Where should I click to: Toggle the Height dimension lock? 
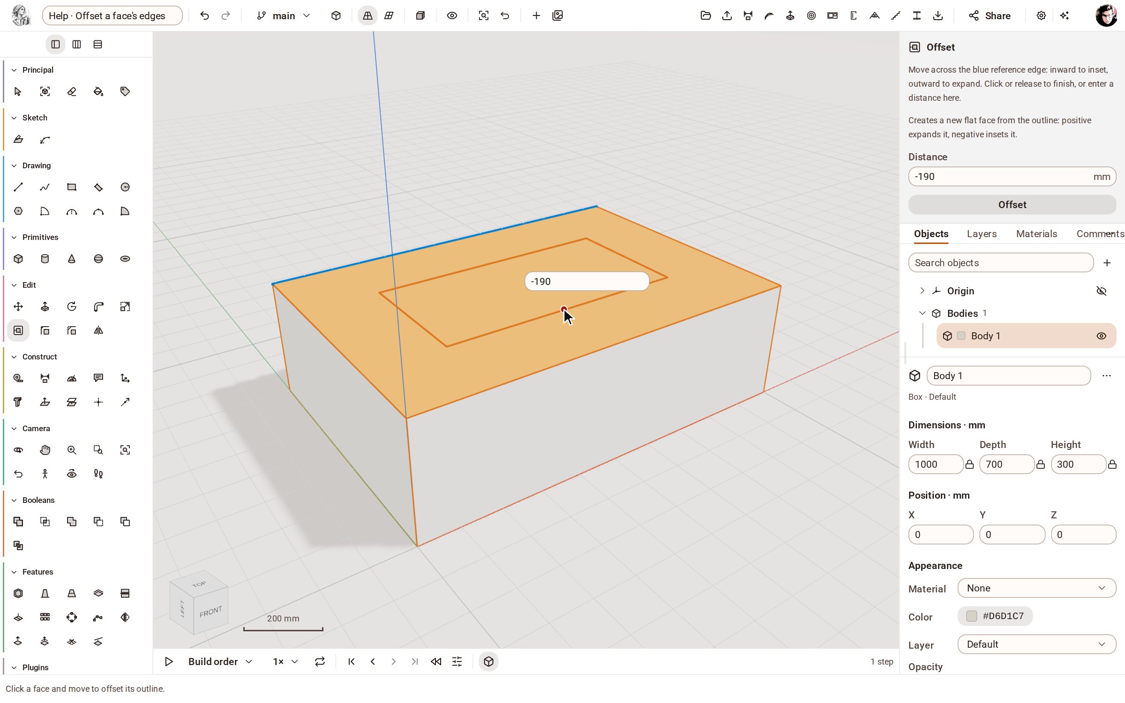pyautogui.click(x=1112, y=464)
